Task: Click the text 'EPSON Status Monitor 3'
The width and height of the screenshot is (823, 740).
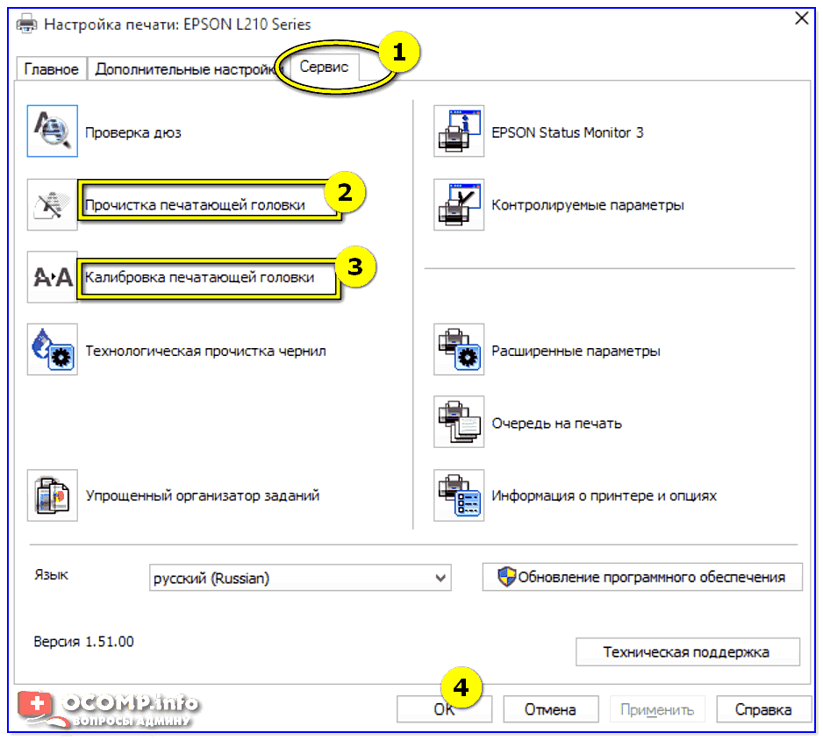Action: pyautogui.click(x=568, y=132)
